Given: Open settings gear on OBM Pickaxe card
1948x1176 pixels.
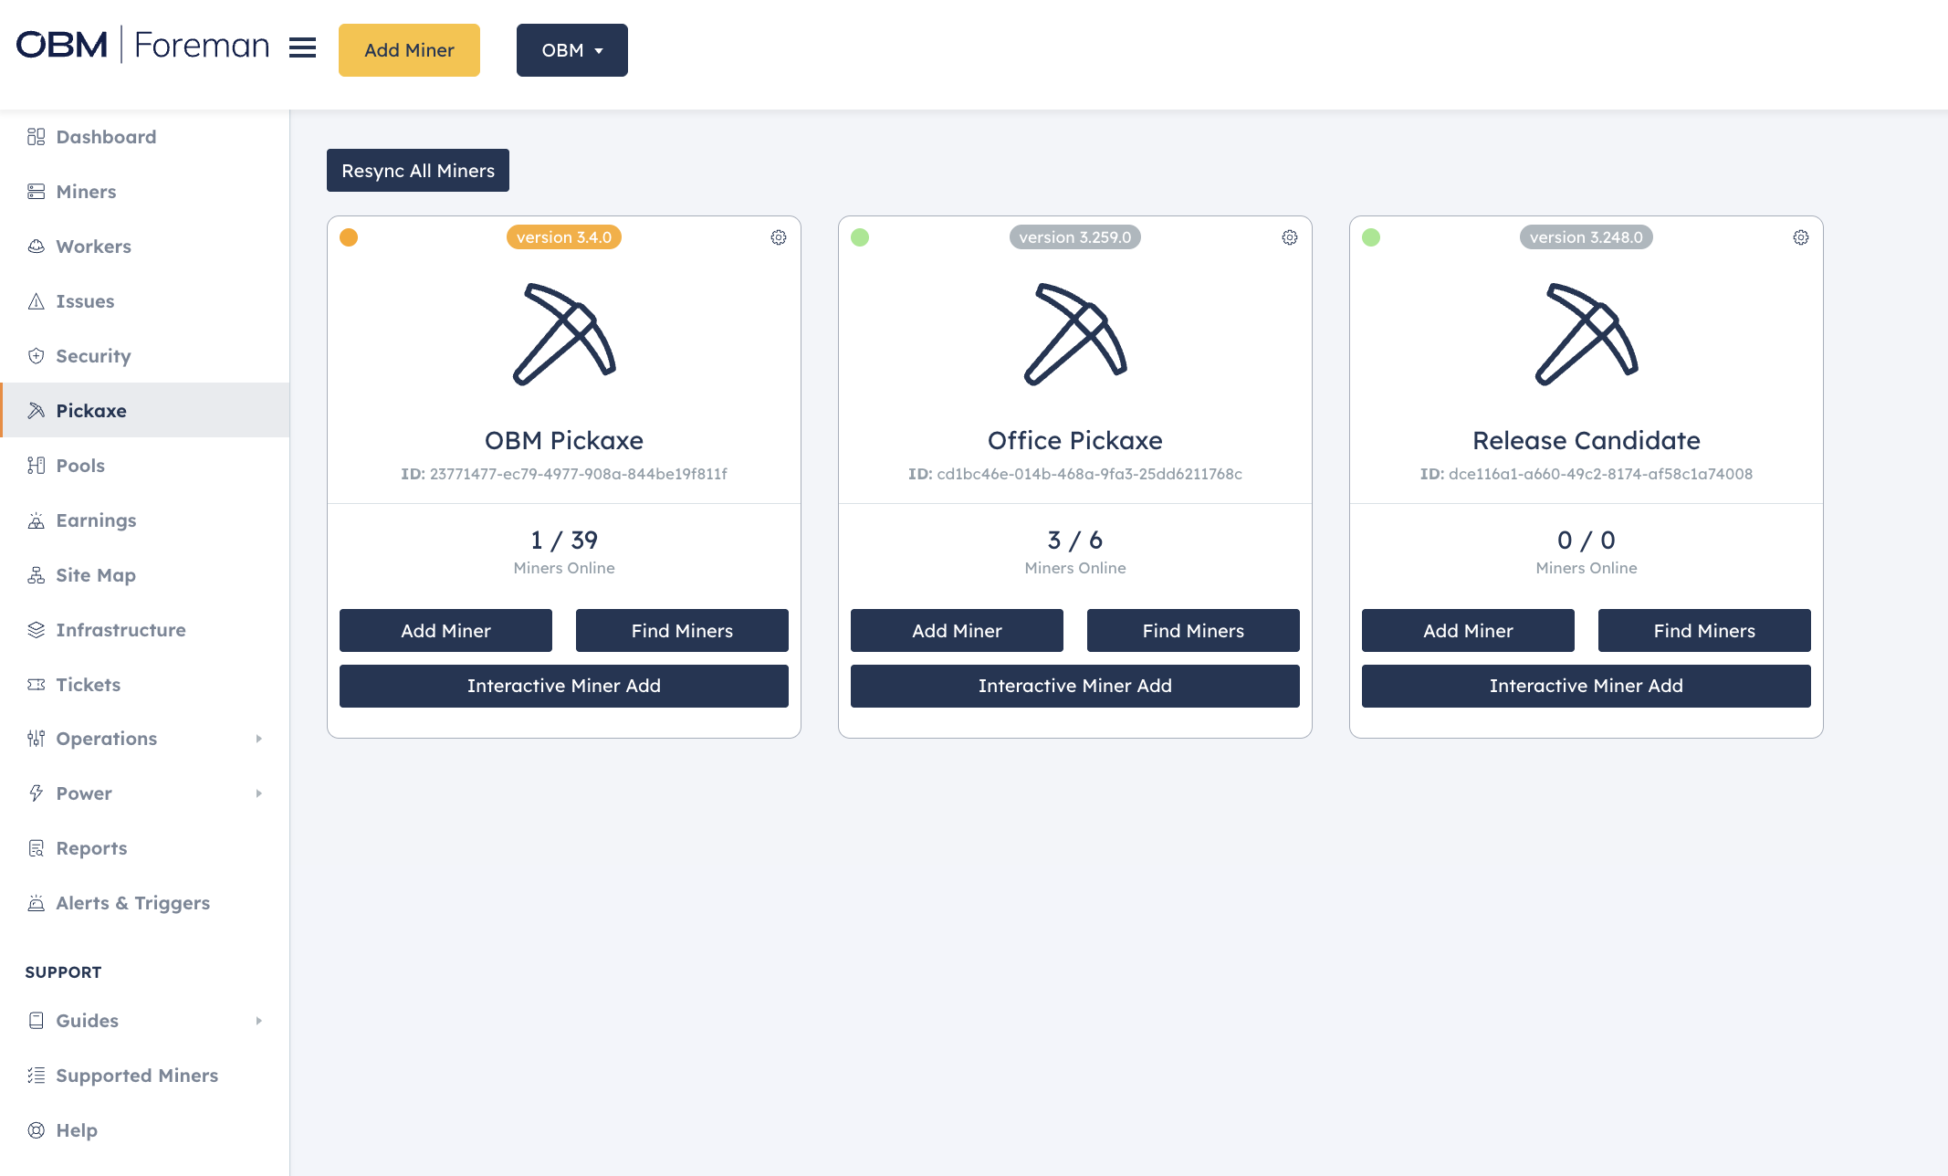Looking at the screenshot, I should [x=778, y=237].
